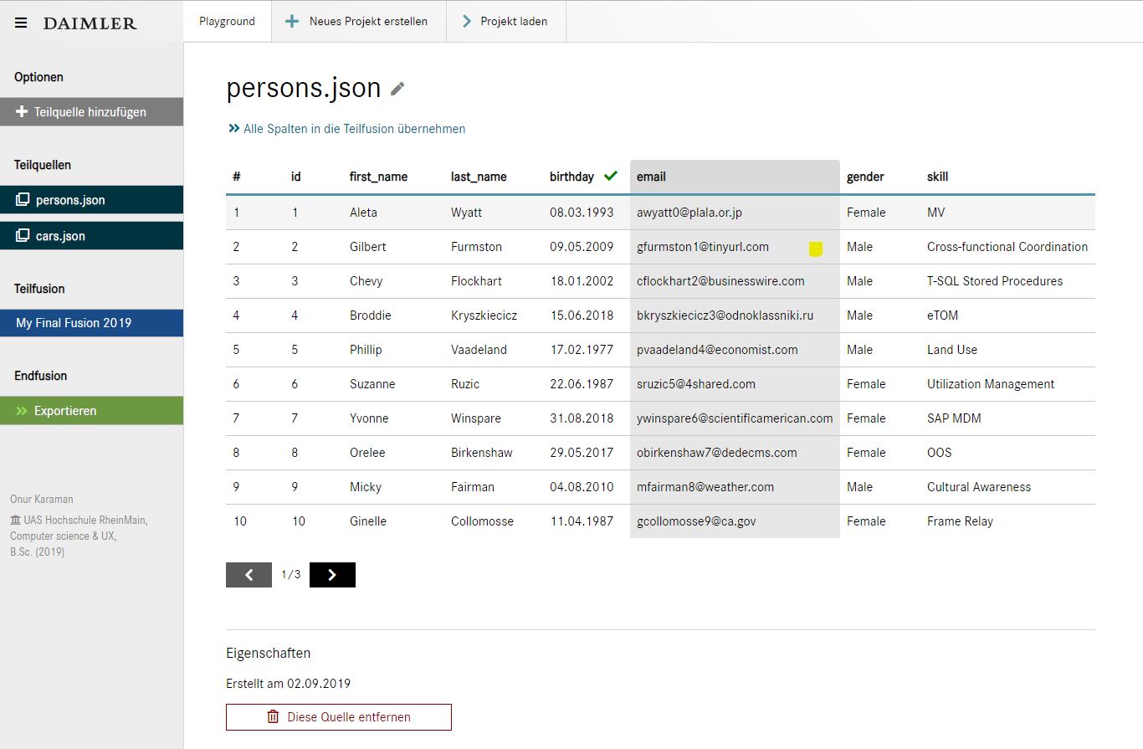Open the hamburger navigation menu
Viewport: 1143px width, 749px height.
click(x=21, y=23)
